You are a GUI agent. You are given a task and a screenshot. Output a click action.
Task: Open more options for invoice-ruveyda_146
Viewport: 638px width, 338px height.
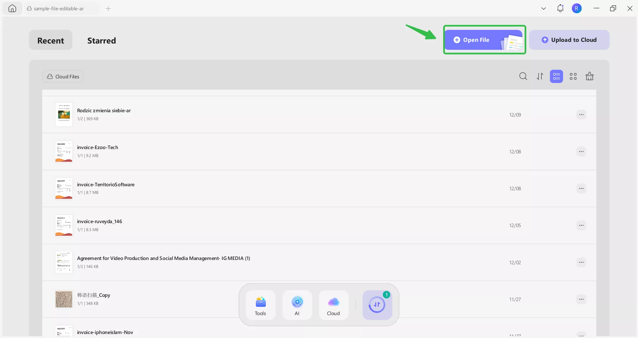(x=581, y=225)
